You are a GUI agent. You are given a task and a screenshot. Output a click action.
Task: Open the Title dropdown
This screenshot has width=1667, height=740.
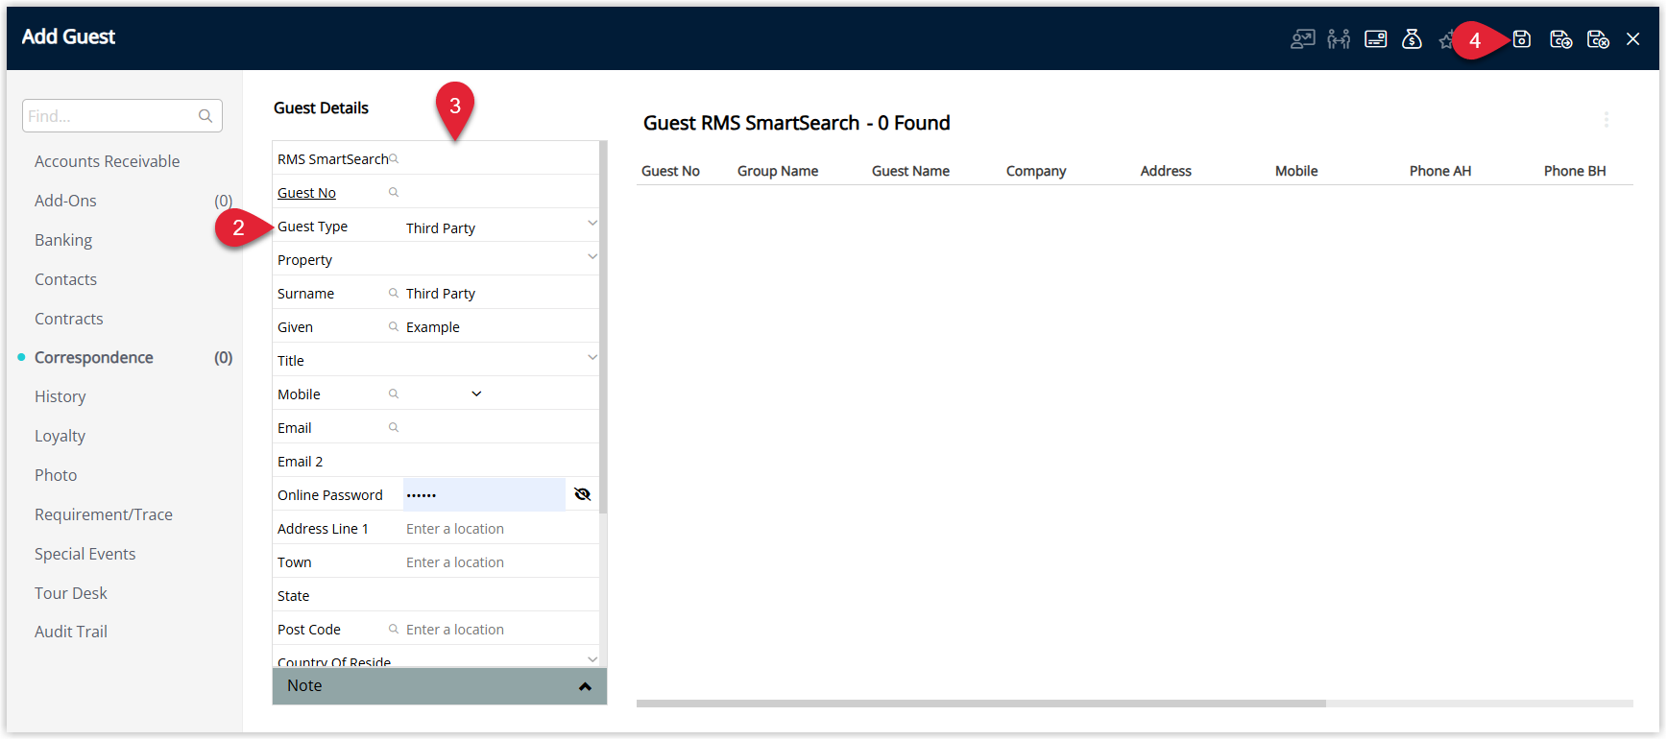pos(592,358)
